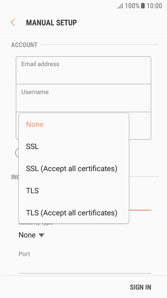Tap the battery icon in status bar
The image size is (167, 298).
tap(143, 6)
